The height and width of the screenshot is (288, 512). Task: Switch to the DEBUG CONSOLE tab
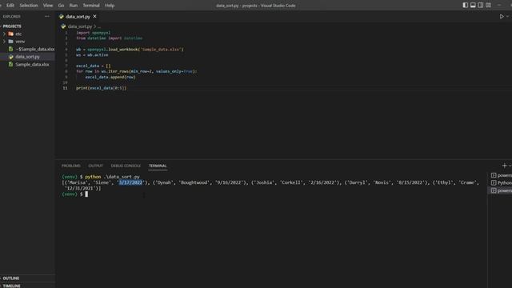tap(126, 166)
